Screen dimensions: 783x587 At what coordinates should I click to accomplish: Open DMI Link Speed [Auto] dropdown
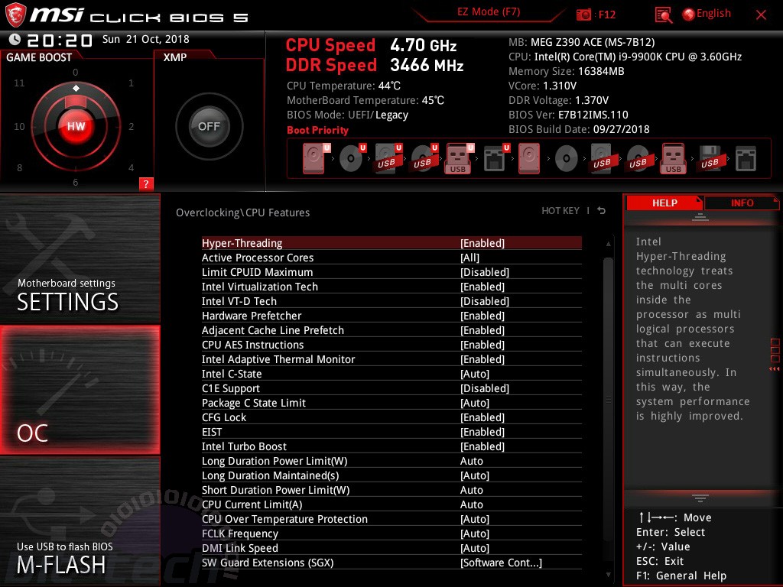[474, 548]
